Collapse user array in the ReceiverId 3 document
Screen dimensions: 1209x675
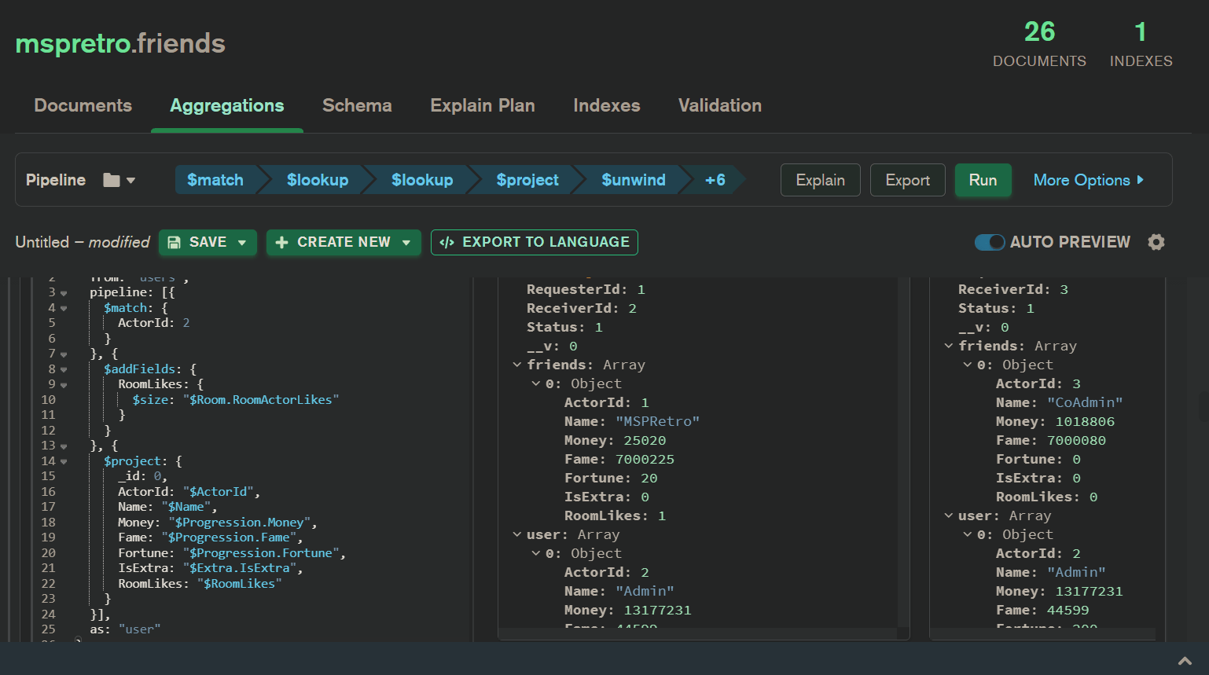click(949, 515)
